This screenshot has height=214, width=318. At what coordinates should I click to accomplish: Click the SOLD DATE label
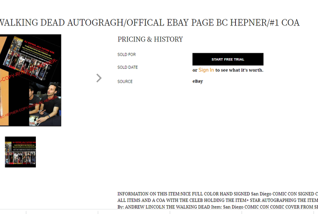[128, 67]
